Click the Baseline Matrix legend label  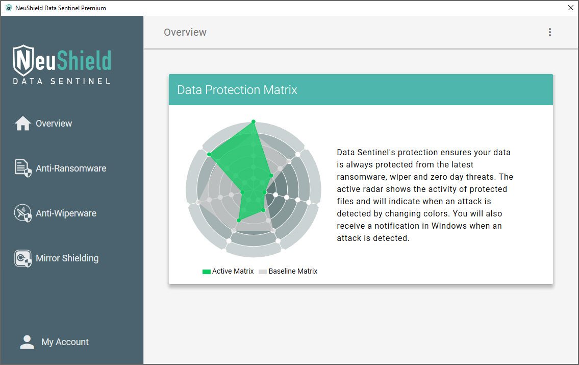[293, 271]
